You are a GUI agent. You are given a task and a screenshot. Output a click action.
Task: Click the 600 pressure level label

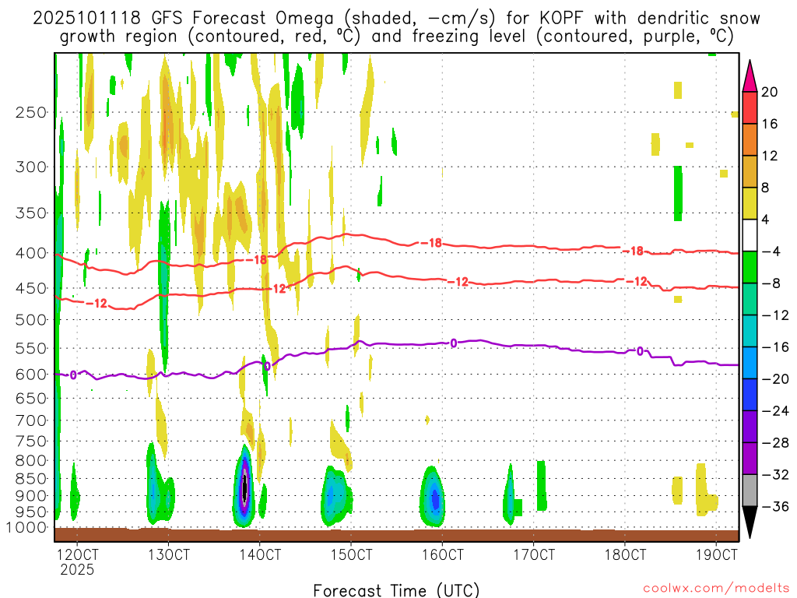(x=31, y=375)
